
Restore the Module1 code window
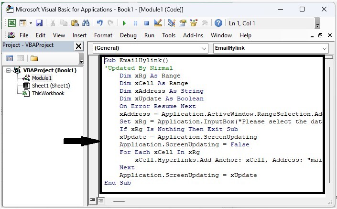click(x=320, y=35)
